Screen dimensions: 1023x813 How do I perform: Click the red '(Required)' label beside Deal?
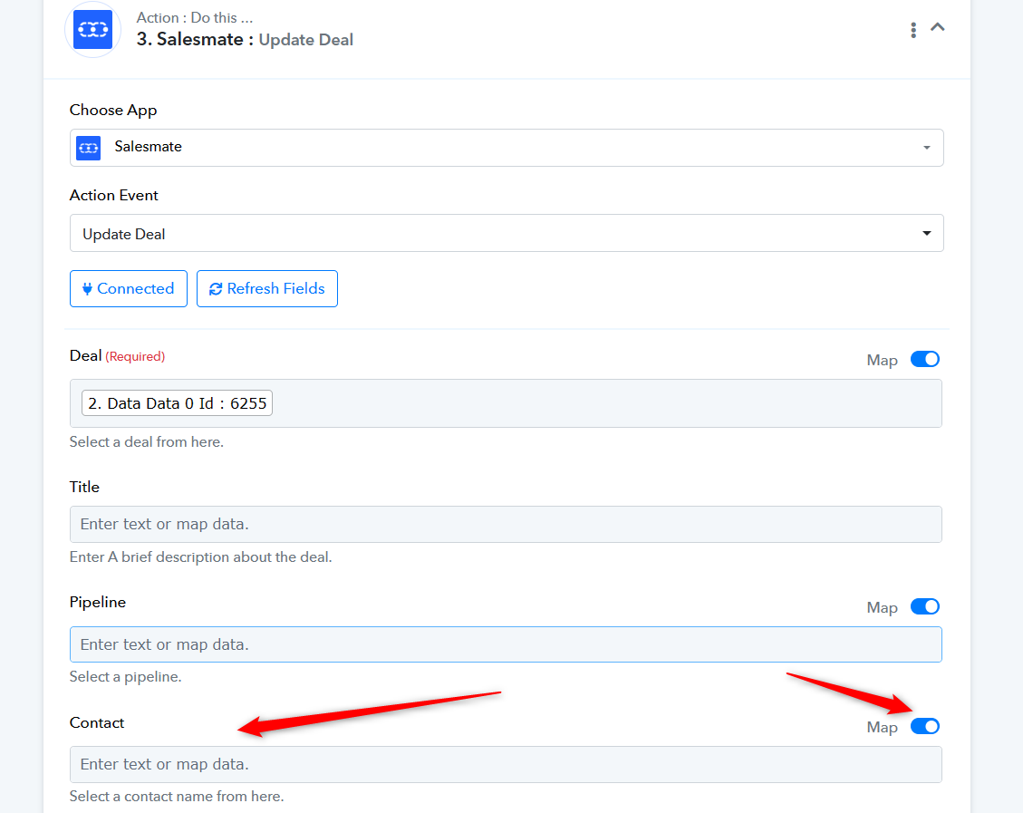click(x=135, y=356)
